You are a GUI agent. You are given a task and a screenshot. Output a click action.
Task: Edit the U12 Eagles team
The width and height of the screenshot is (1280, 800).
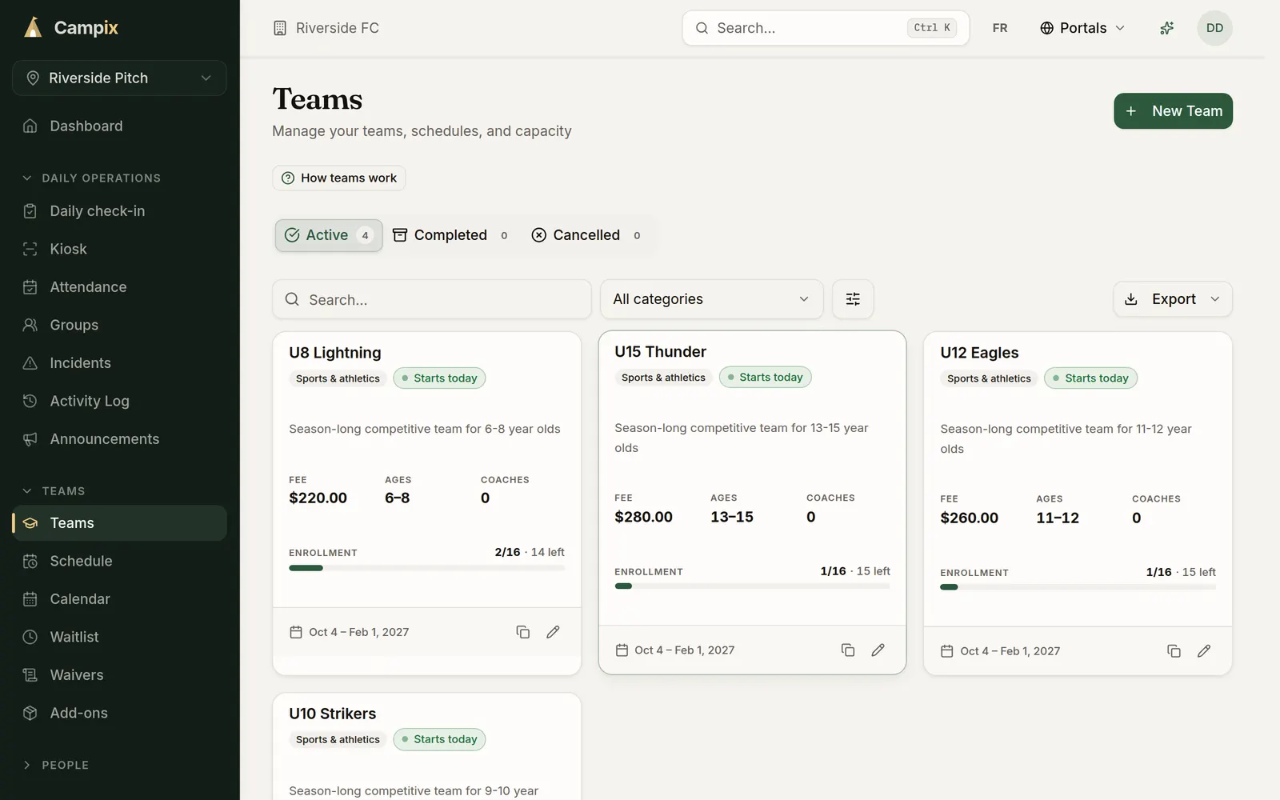coord(1204,651)
